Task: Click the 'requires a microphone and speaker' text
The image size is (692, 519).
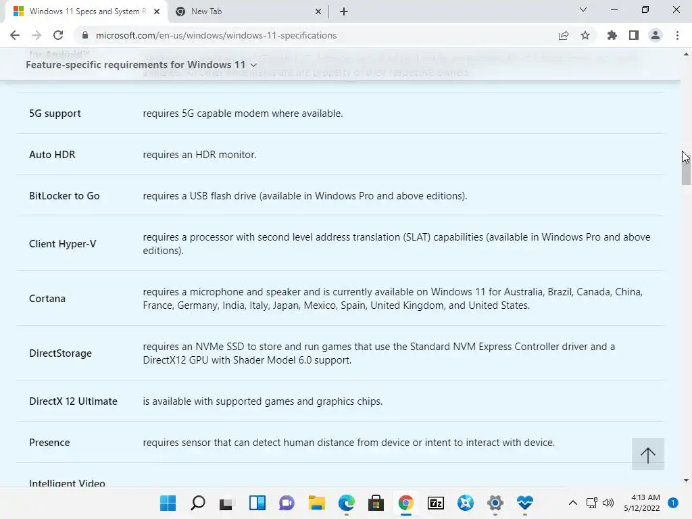Action: tap(393, 298)
